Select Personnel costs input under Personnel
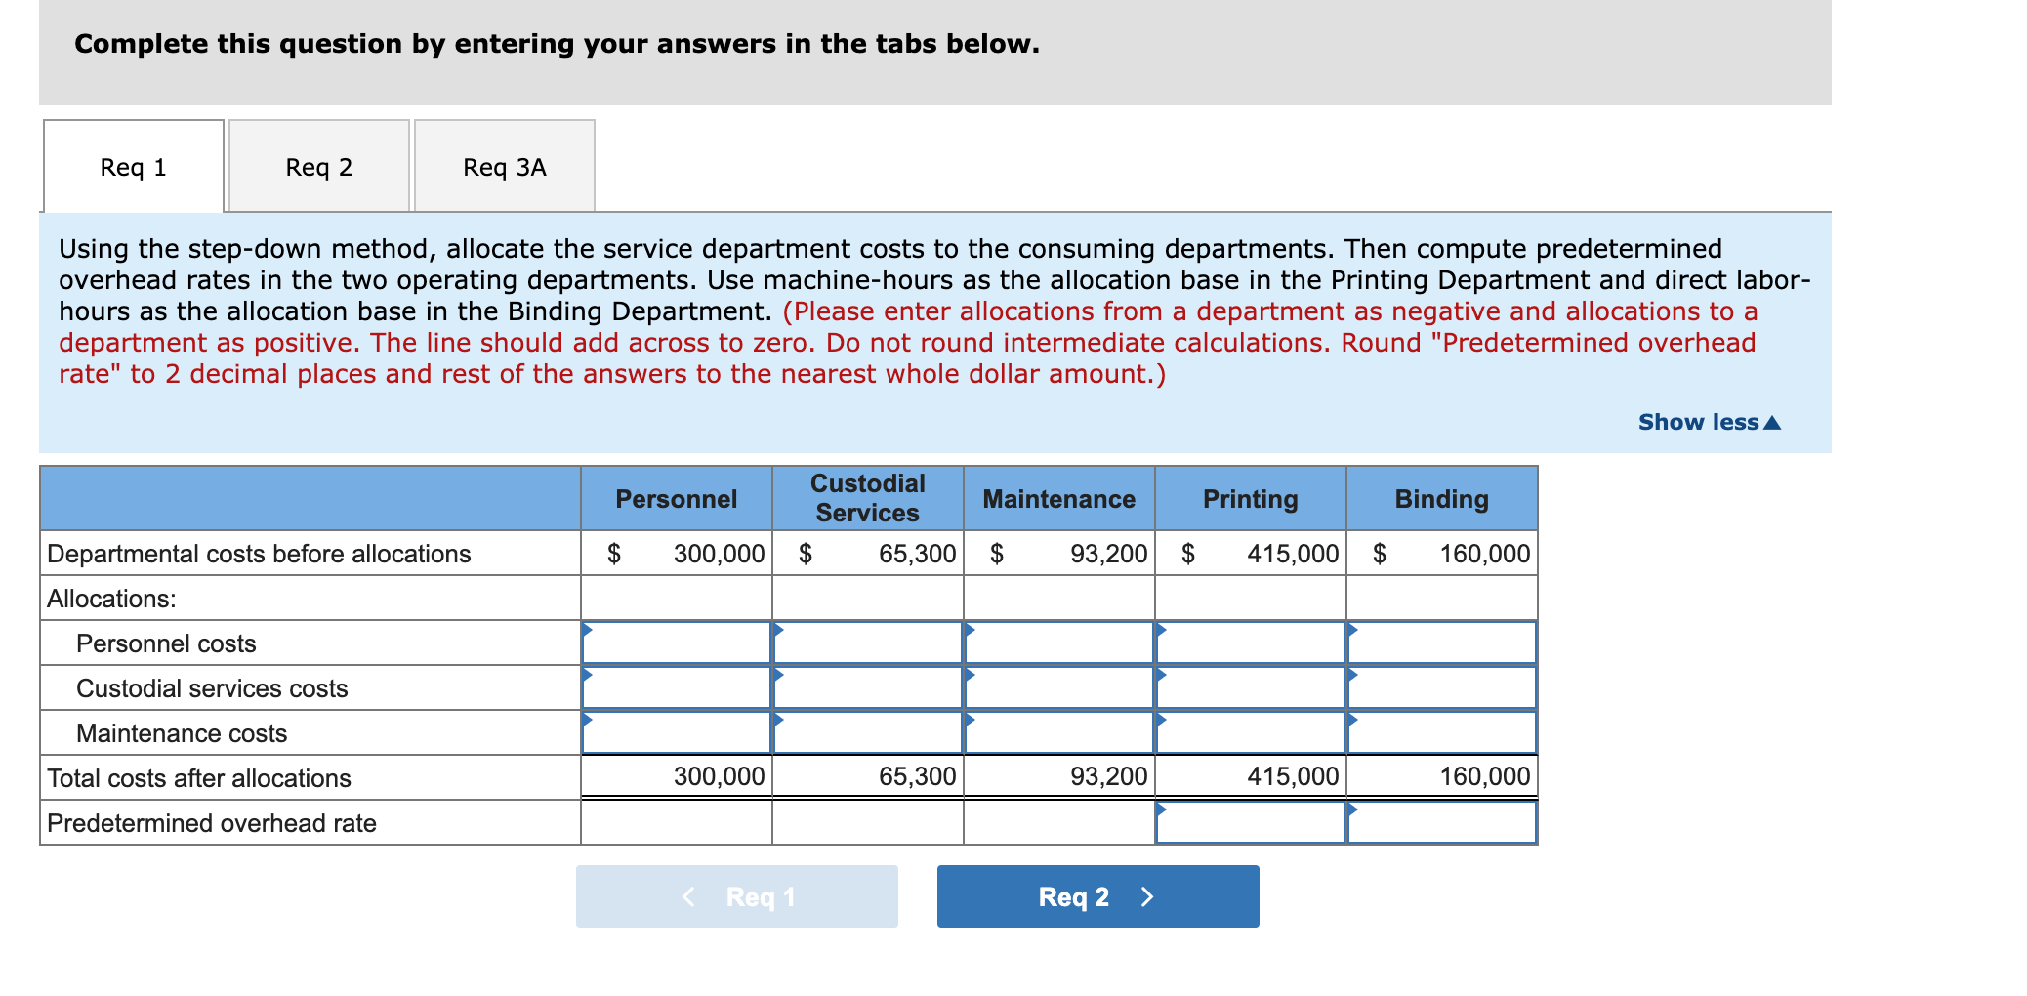Image resolution: width=2027 pixels, height=996 pixels. coord(677,643)
